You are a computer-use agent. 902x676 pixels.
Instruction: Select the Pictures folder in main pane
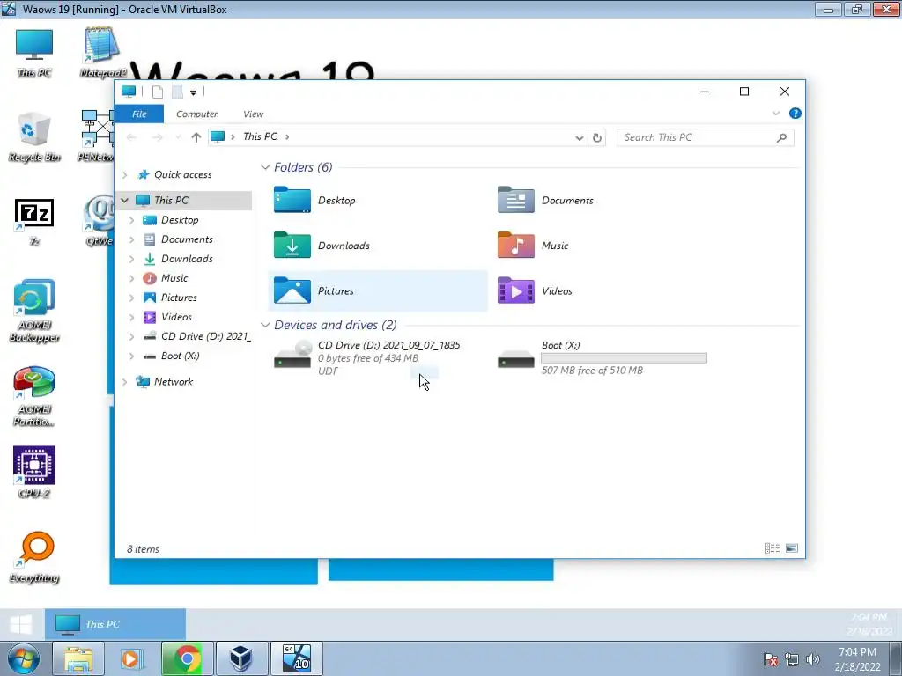[x=378, y=290]
